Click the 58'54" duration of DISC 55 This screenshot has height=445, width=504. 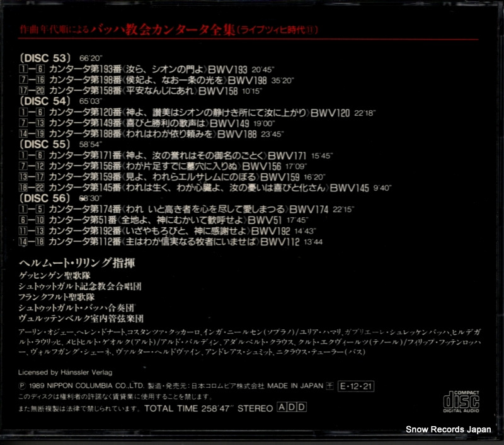pyautogui.click(x=91, y=145)
